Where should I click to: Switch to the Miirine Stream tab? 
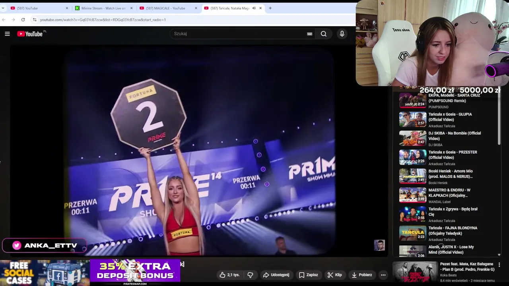[103, 8]
